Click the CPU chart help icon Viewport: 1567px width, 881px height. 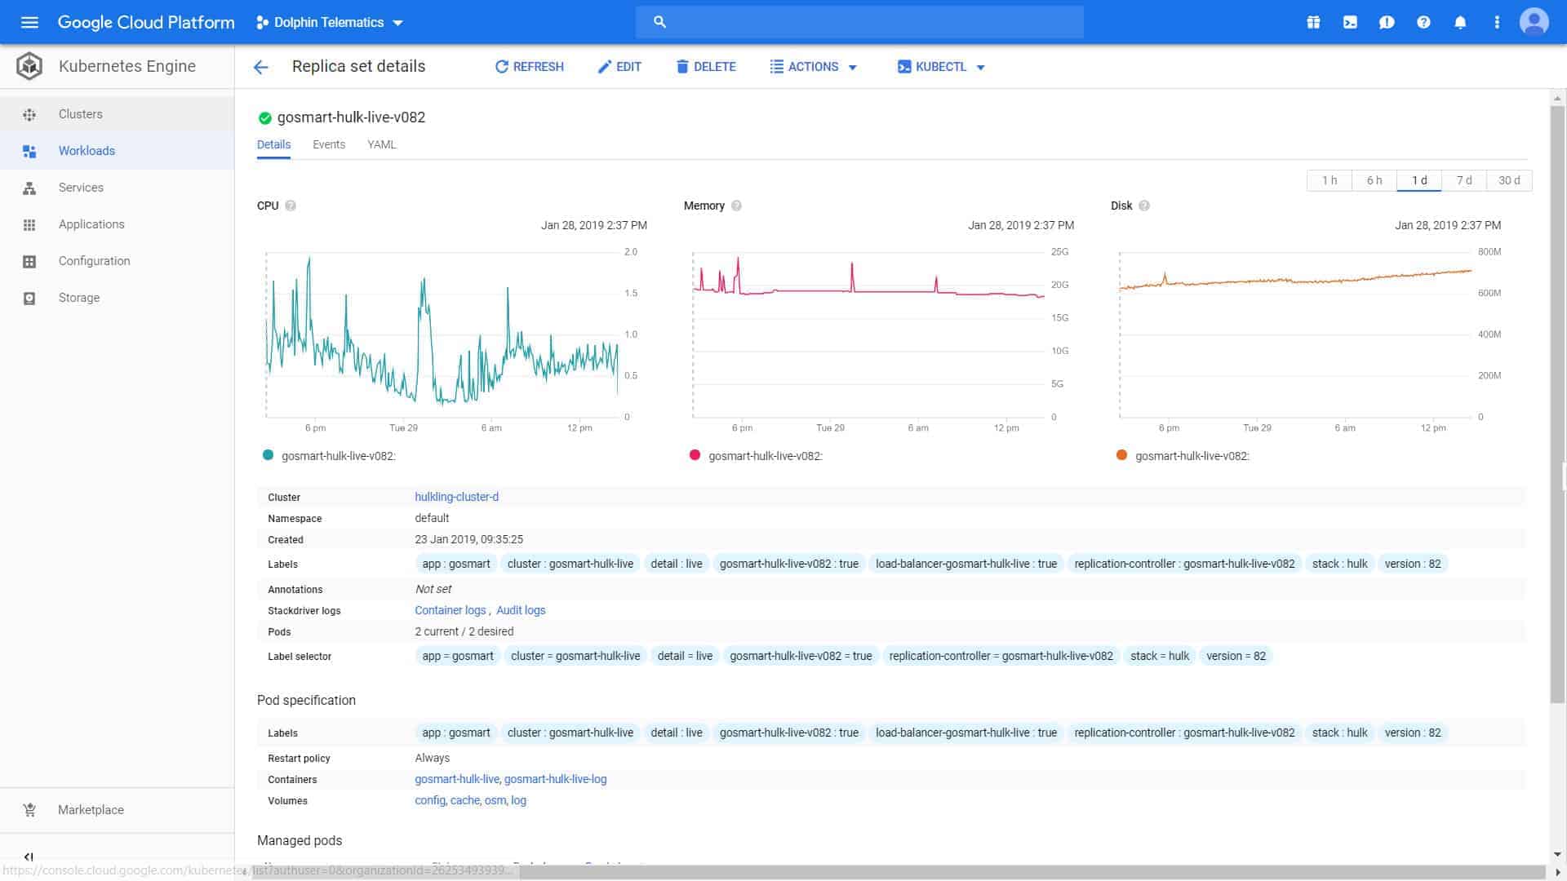[291, 206]
